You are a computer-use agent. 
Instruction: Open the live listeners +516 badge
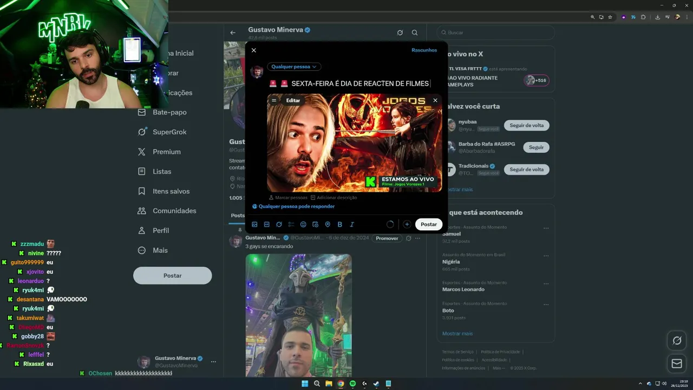[x=537, y=80]
